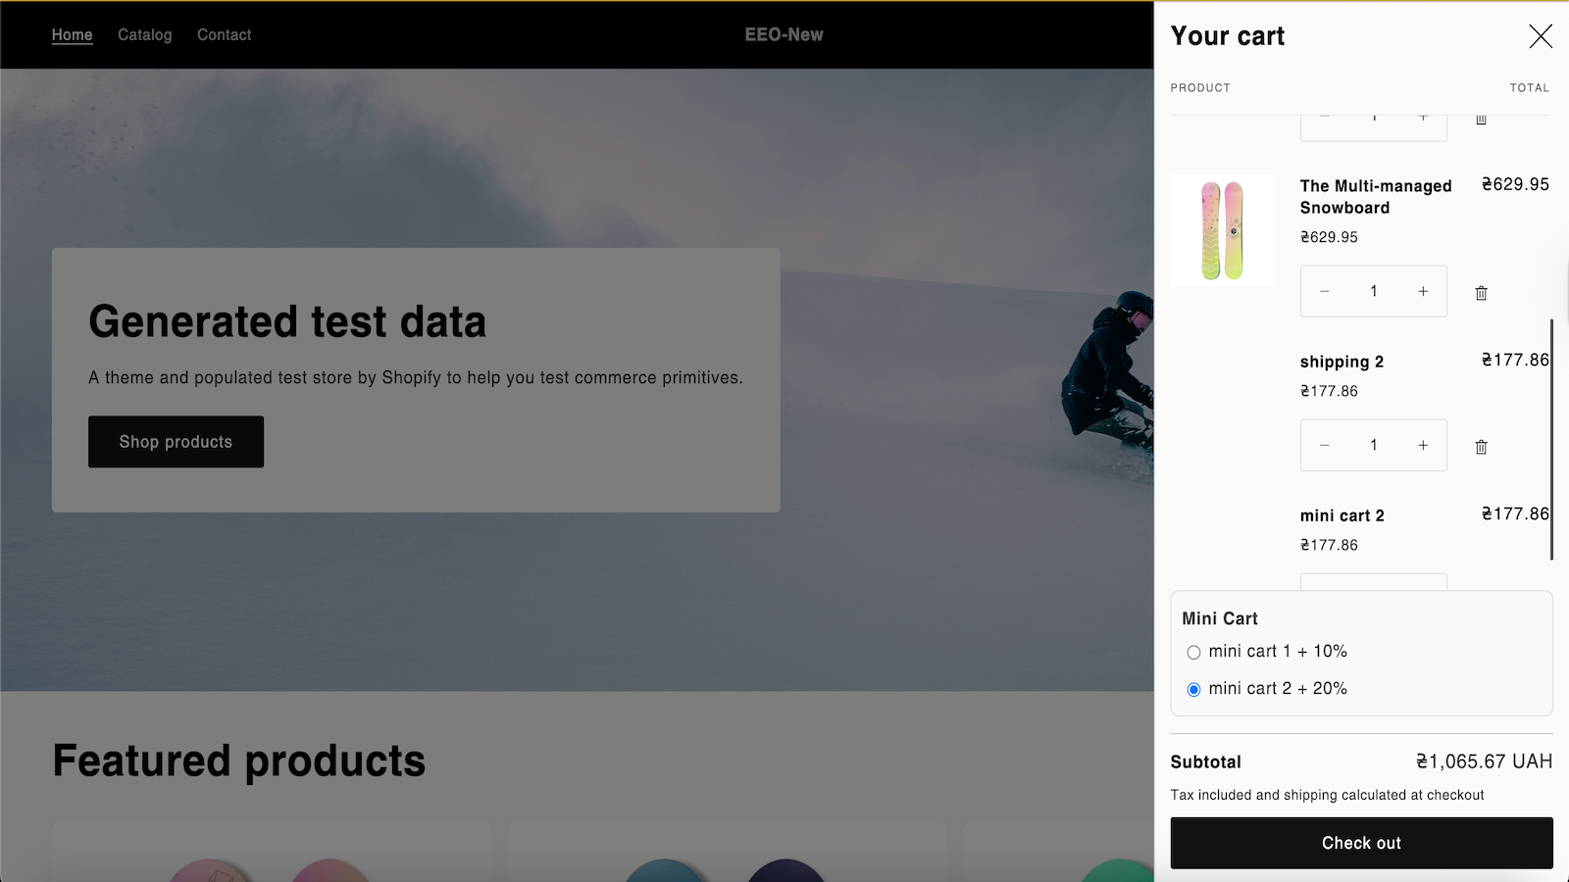Delete the shipping 2 item via its trash icon
Image resolution: width=1569 pixels, height=882 pixels.
click(1482, 446)
